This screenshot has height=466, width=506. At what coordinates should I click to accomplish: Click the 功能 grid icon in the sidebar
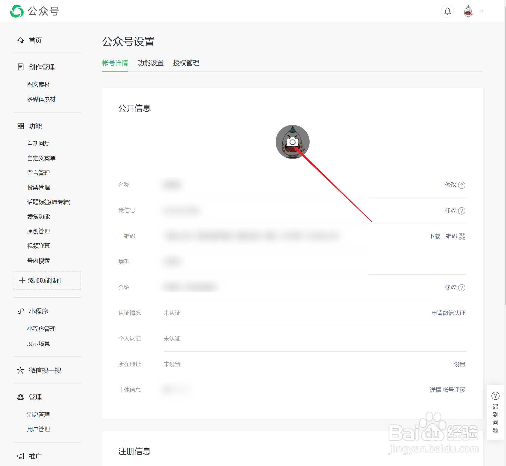pyautogui.click(x=21, y=126)
